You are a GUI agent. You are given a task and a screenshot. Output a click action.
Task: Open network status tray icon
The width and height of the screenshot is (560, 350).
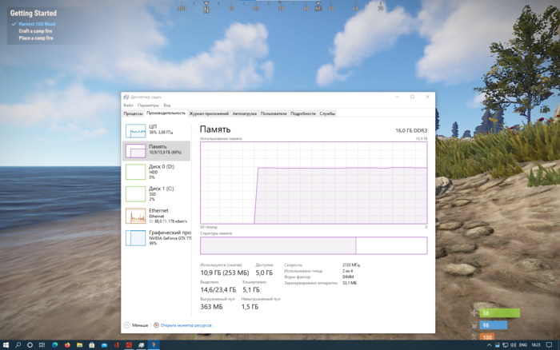[505, 345]
